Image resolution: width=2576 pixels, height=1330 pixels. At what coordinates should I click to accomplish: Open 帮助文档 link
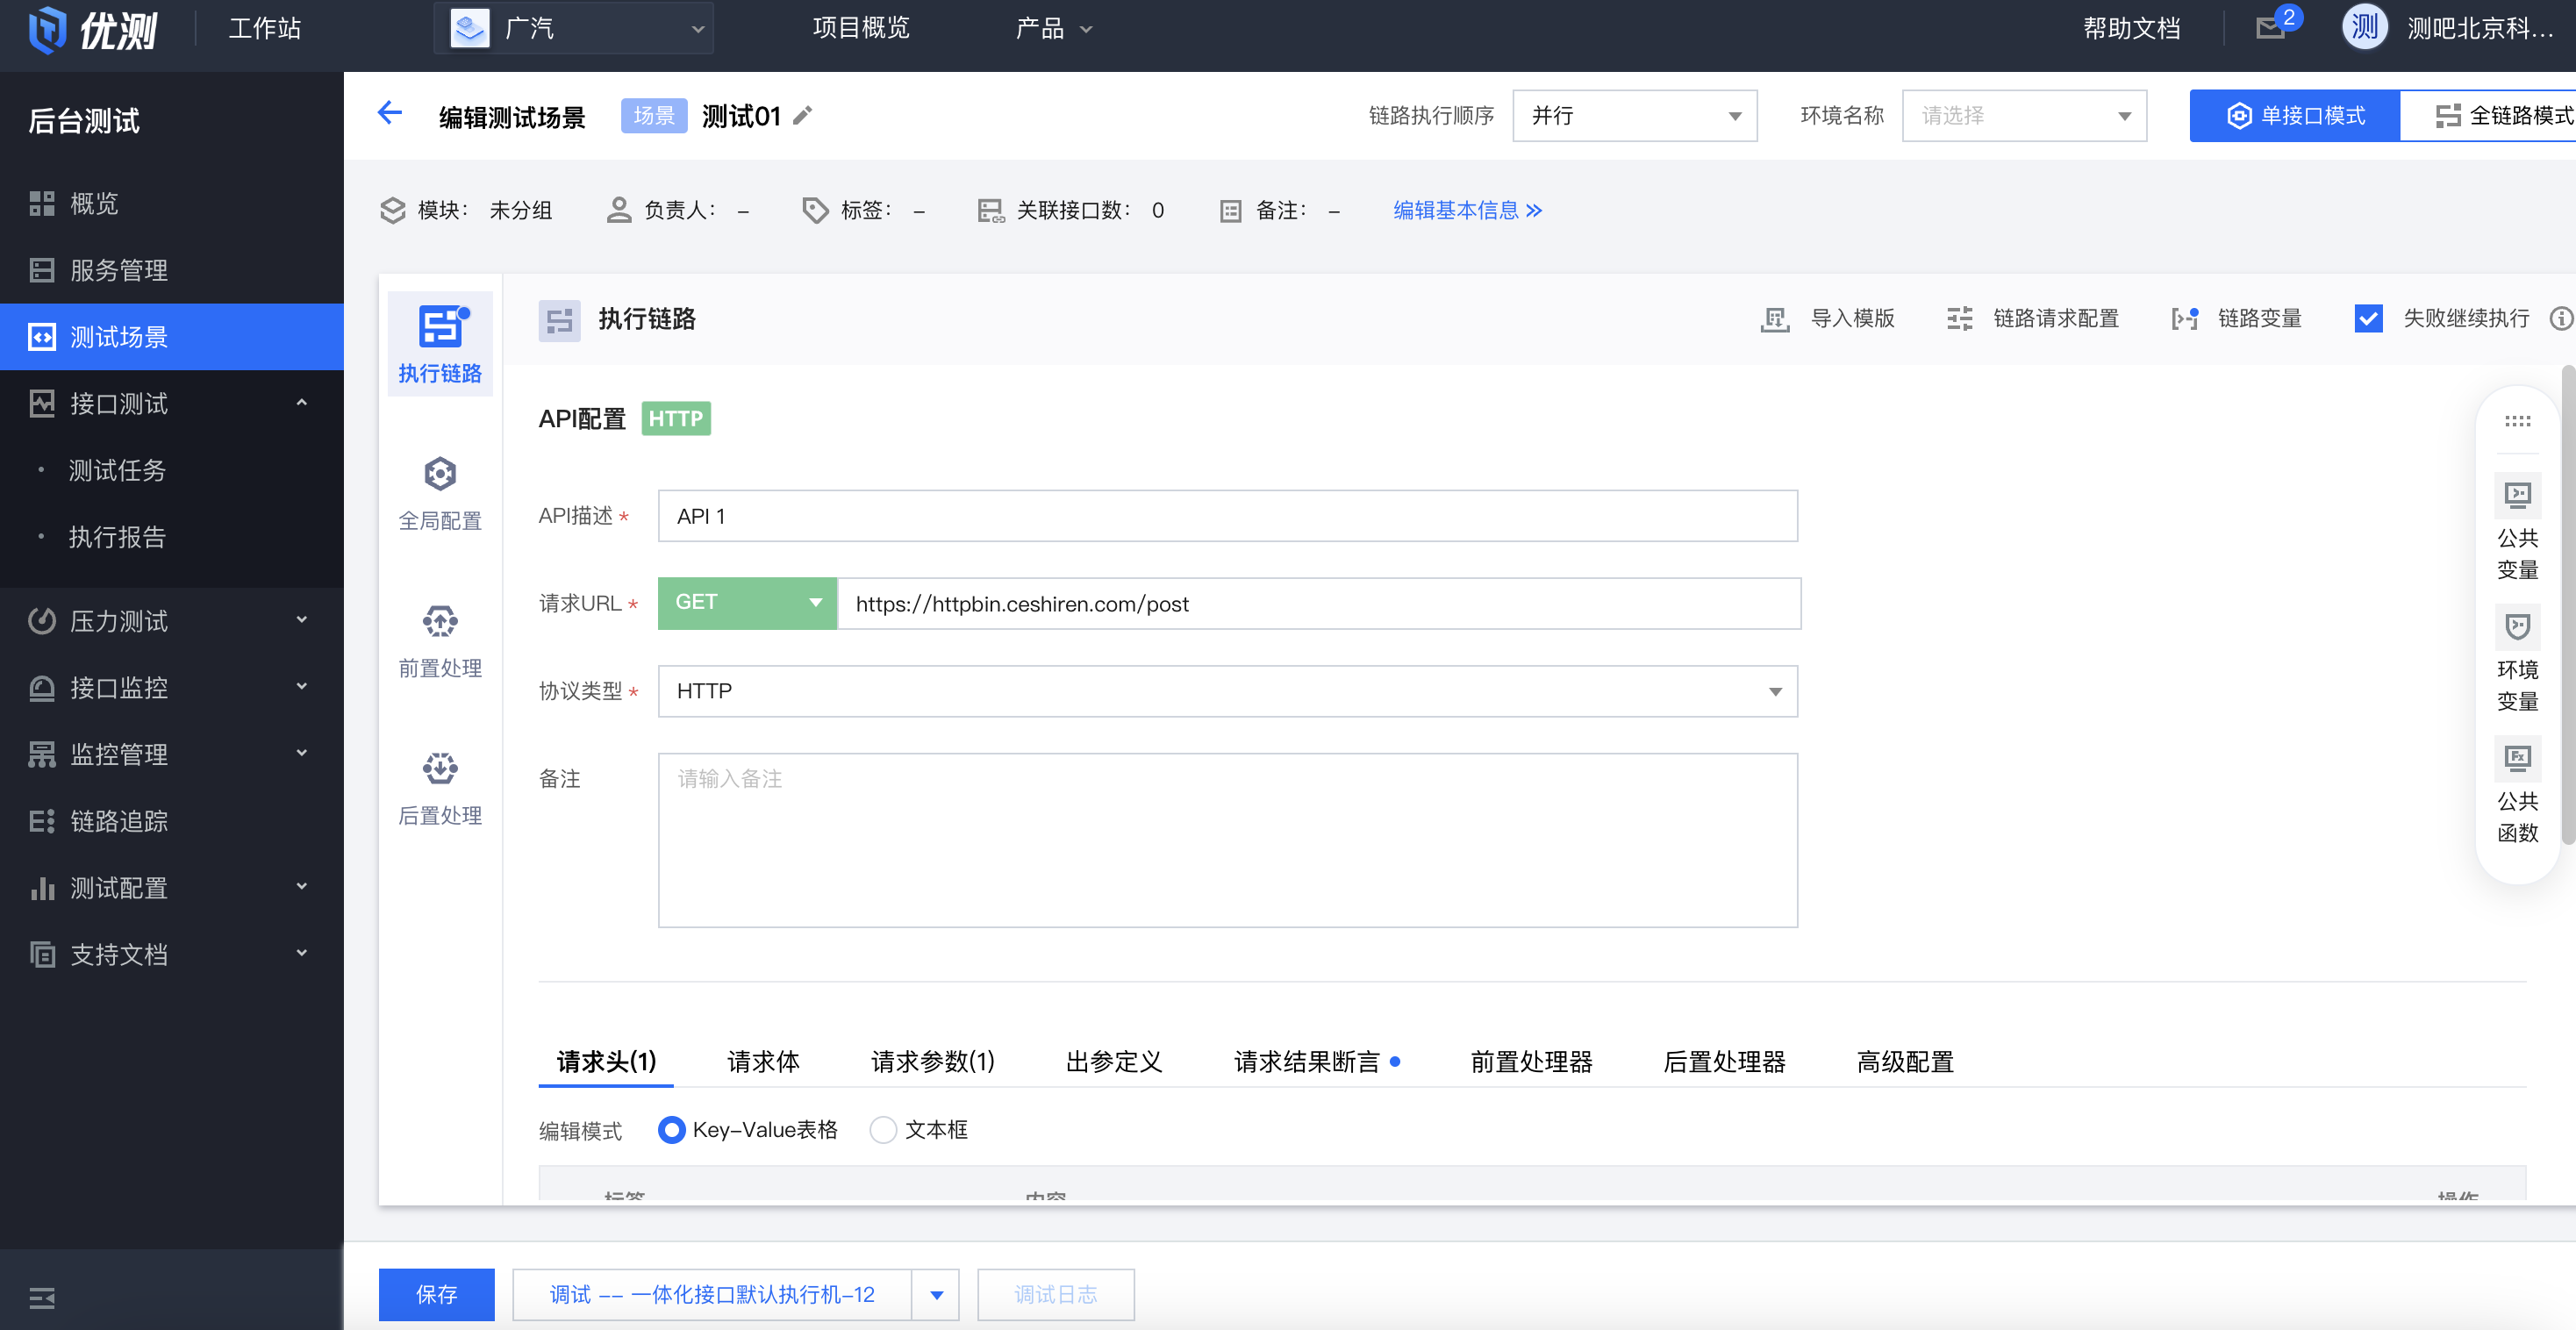(x=2131, y=28)
